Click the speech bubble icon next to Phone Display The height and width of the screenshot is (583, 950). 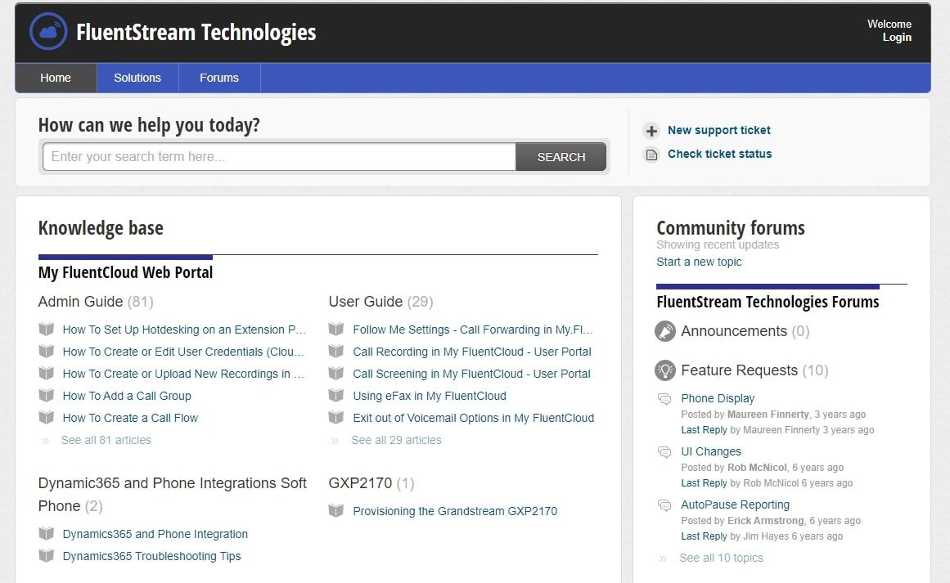(x=664, y=399)
